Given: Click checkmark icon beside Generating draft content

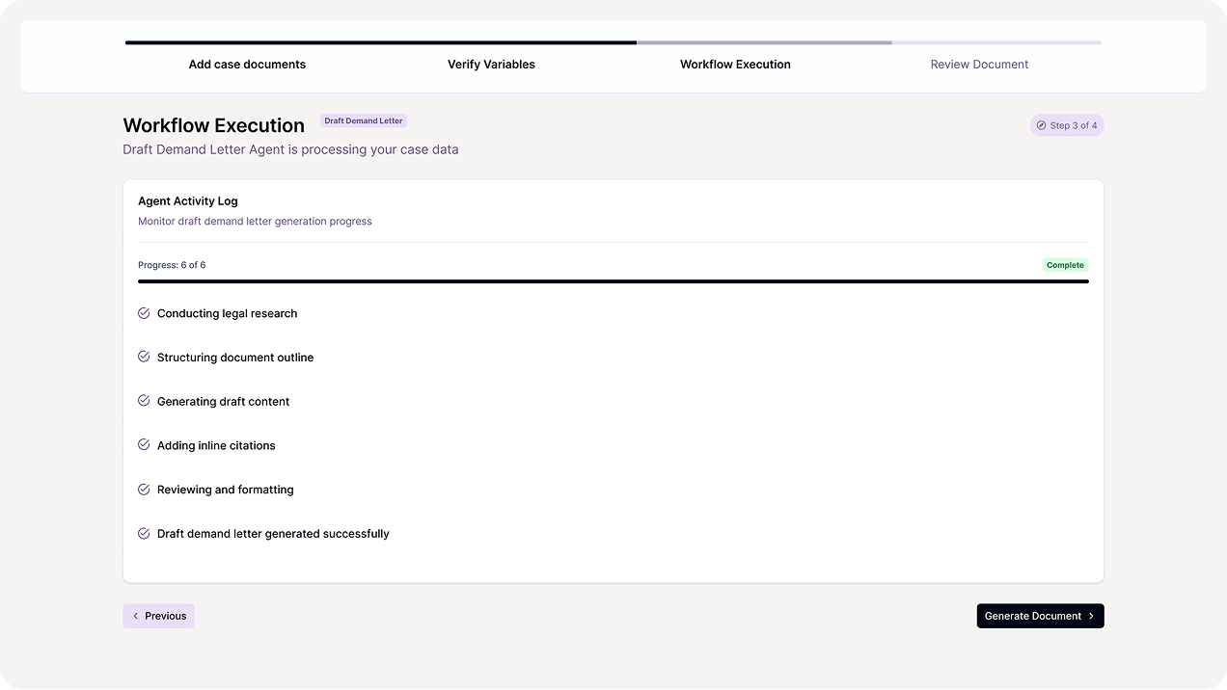Looking at the screenshot, I should pos(144,401).
